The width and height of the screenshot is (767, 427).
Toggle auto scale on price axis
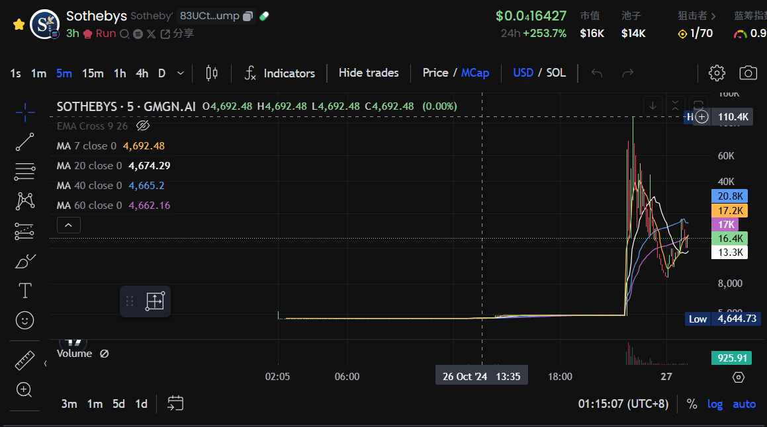pyautogui.click(x=744, y=404)
